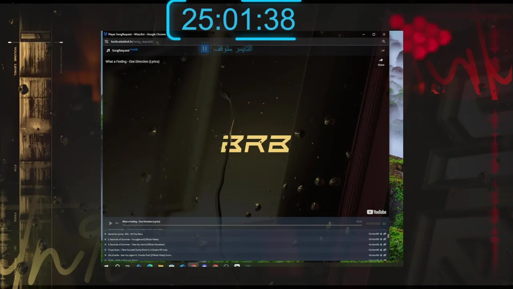Play 'Youngblood (Official Video)' via row play icon
Screen dimensions: 513x289
point(381,239)
